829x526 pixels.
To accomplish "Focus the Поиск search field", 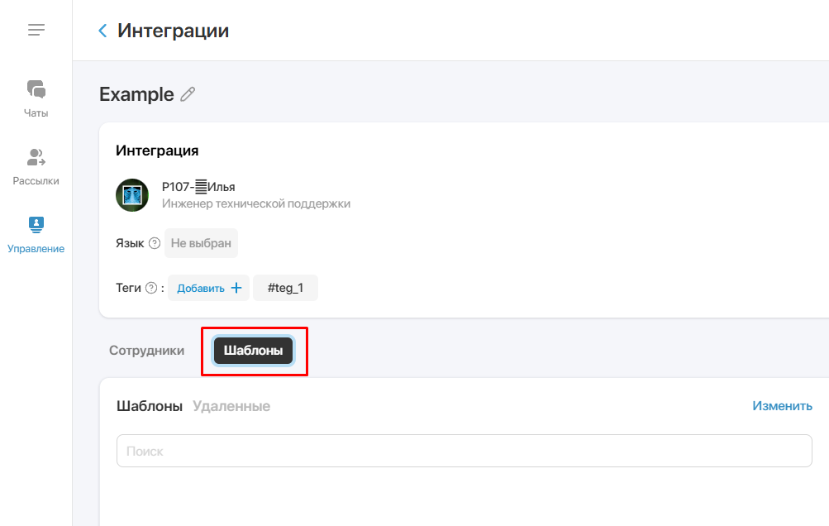I will point(465,451).
